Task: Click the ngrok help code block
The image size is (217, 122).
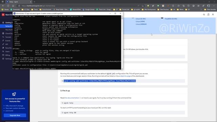Action: click(x=123, y=103)
